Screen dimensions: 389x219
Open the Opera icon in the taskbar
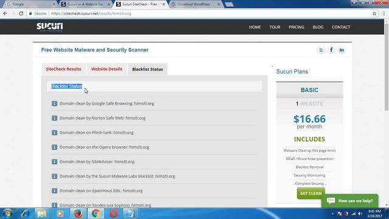(x=114, y=214)
